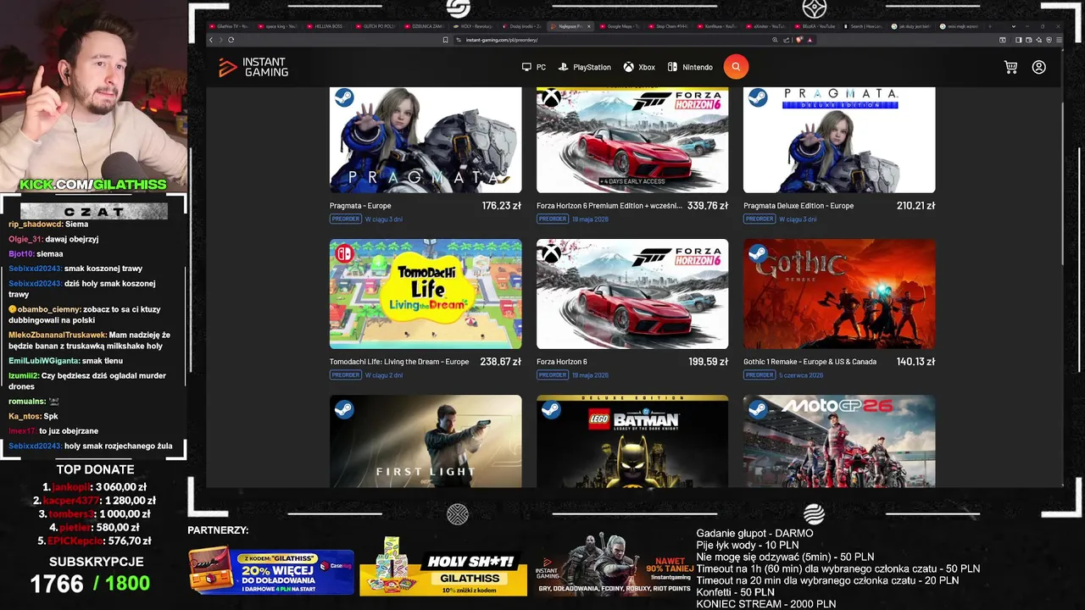Open the MotoGP 26 cover
The image size is (1085, 610).
839,441
